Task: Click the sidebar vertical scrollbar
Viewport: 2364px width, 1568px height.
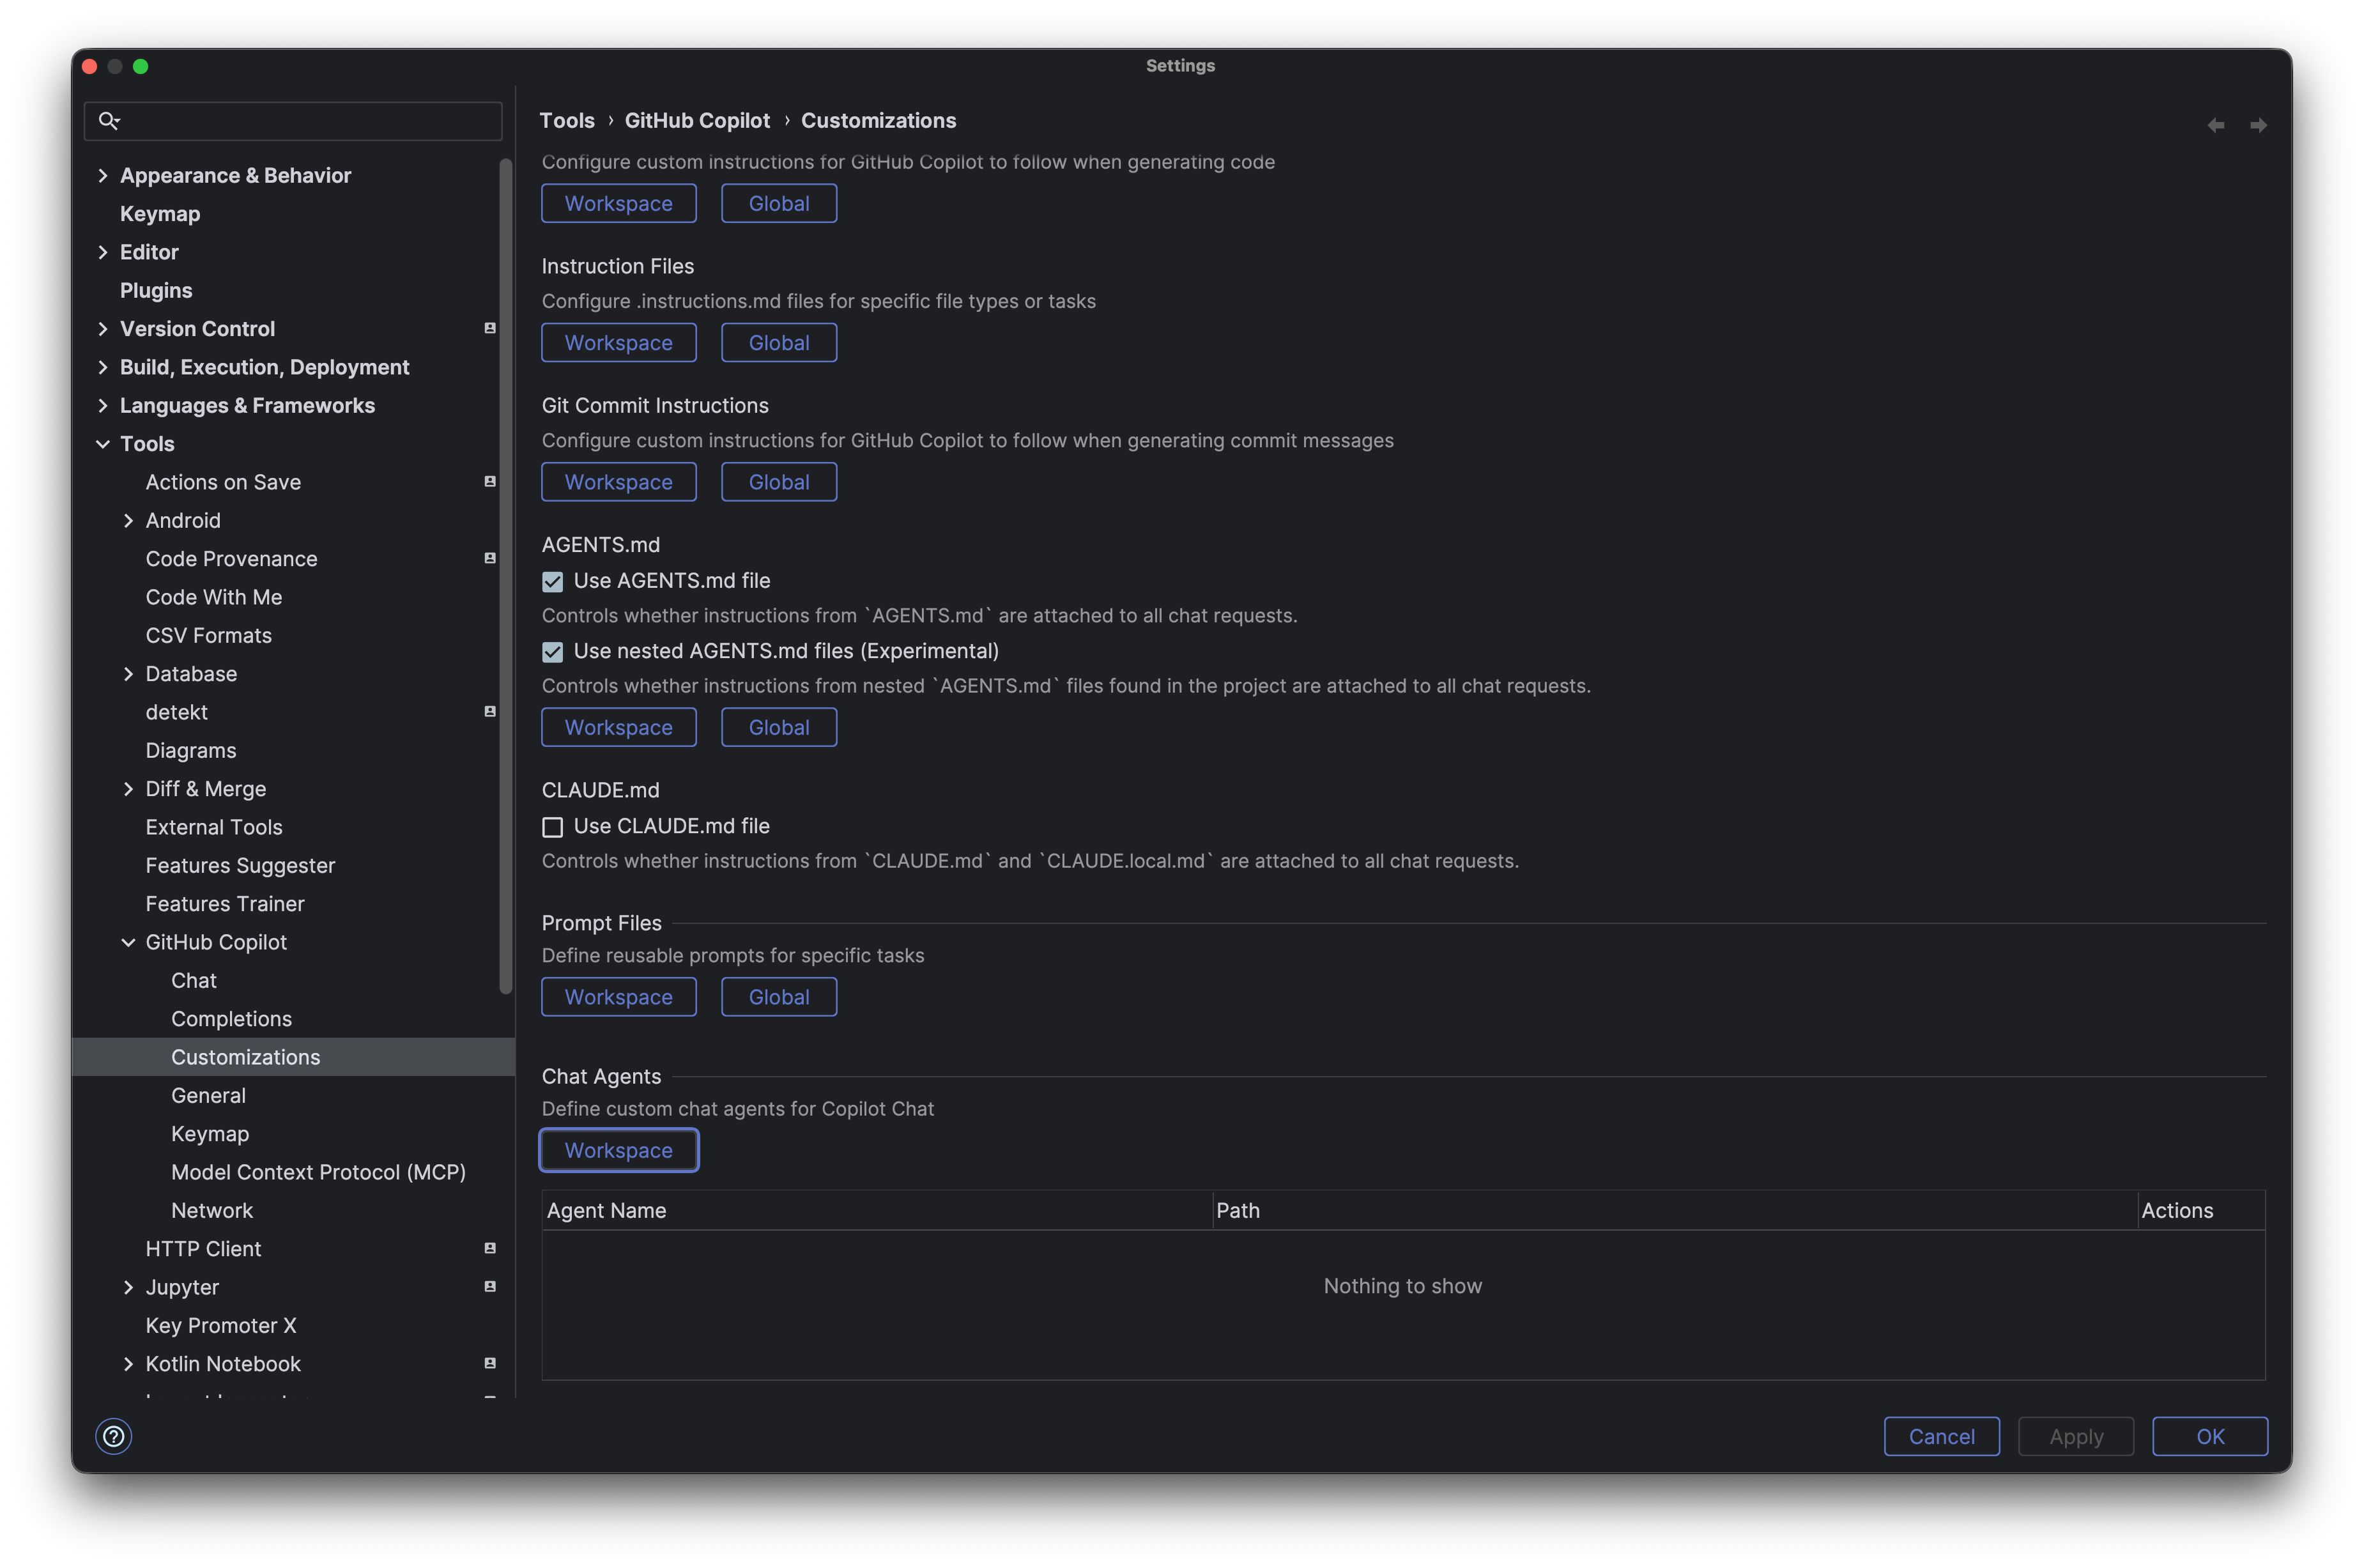Action: click(506, 576)
